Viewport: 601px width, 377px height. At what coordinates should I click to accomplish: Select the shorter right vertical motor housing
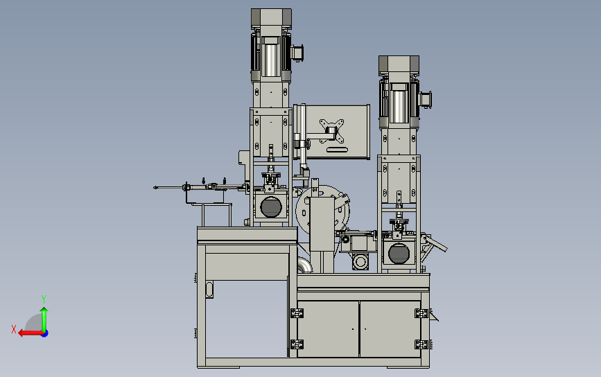[399, 92]
